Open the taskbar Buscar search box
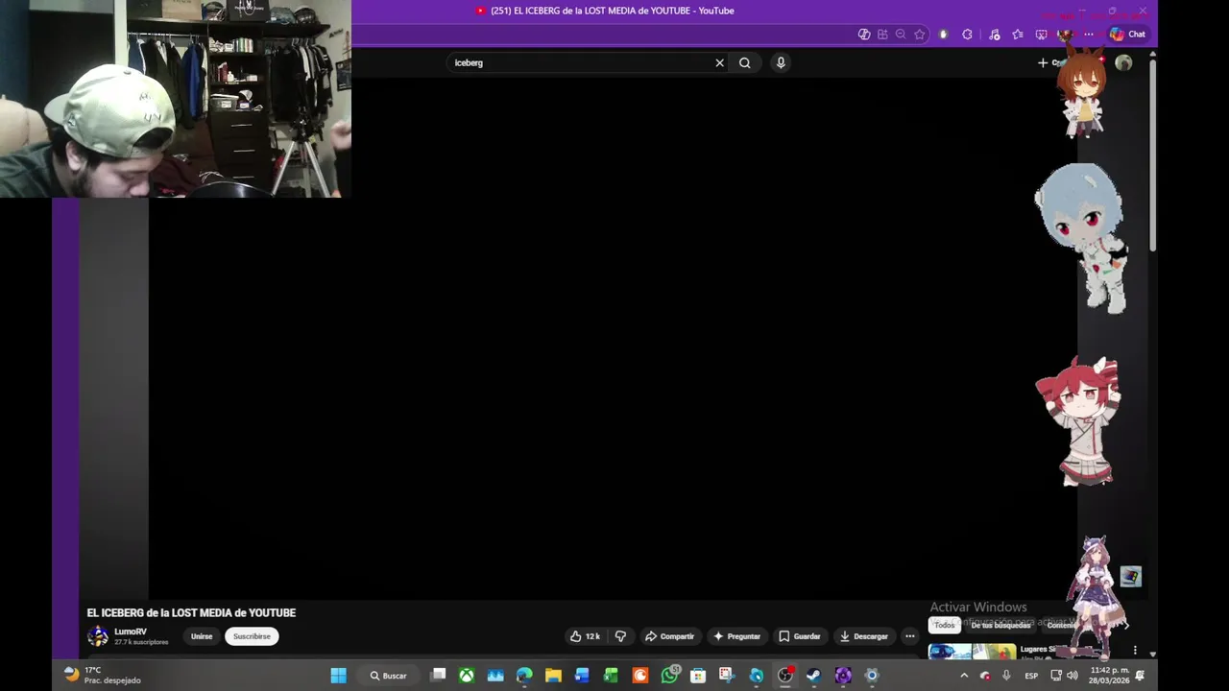 point(389,676)
